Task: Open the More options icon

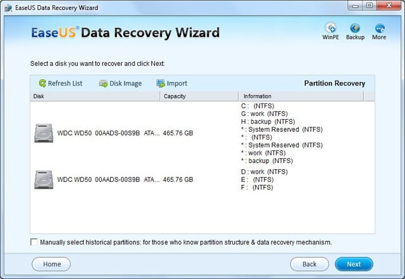Action: tap(380, 28)
